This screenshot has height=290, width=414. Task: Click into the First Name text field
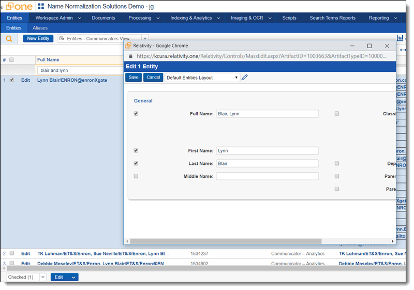pos(267,151)
